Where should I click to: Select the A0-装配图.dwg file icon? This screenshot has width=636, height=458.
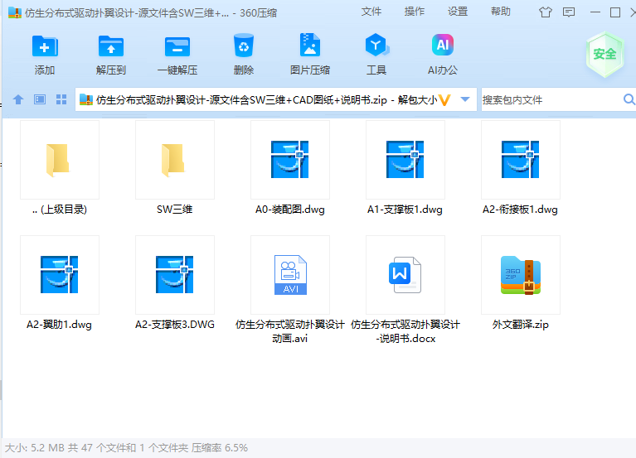click(290, 160)
